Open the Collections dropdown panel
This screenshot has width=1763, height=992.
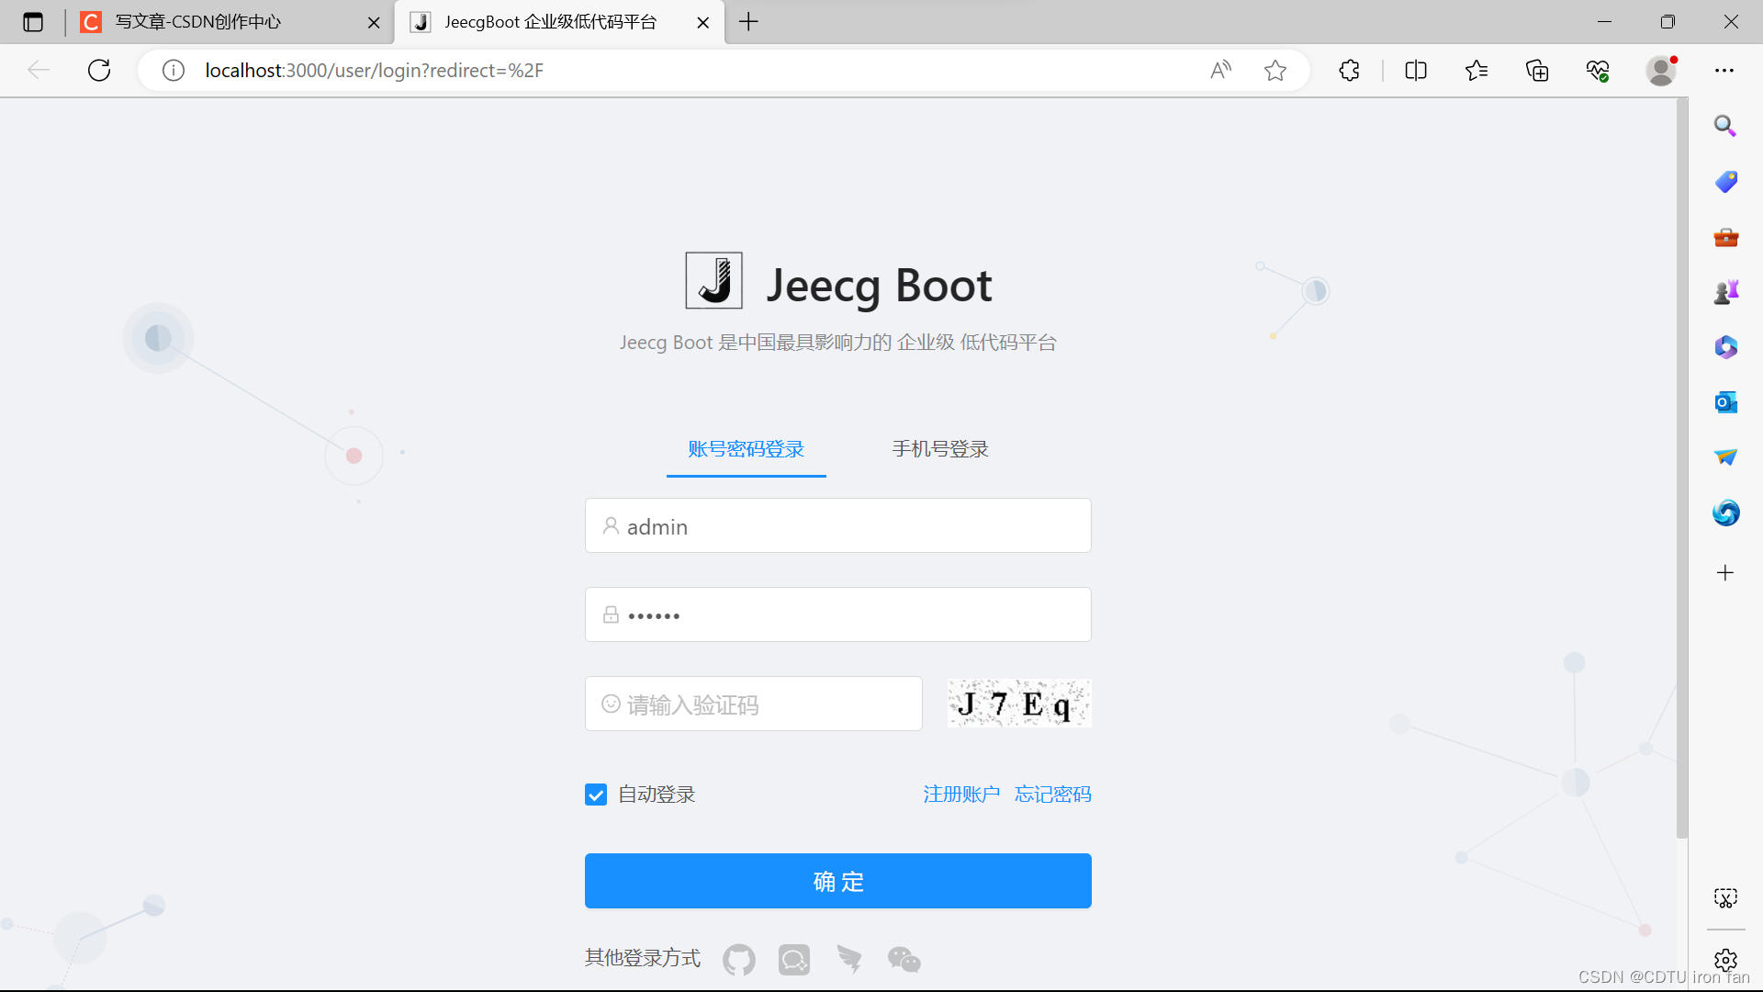1537,70
